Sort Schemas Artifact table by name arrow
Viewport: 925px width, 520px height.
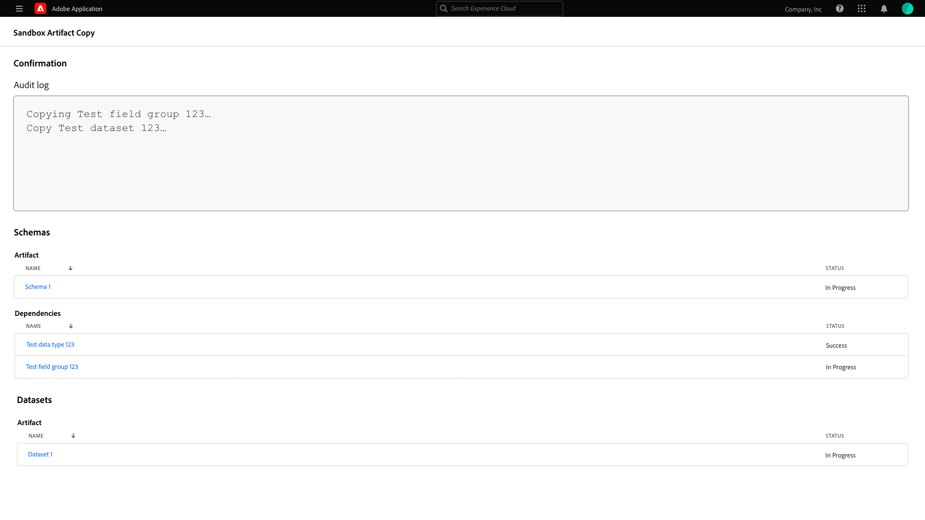pyautogui.click(x=70, y=268)
